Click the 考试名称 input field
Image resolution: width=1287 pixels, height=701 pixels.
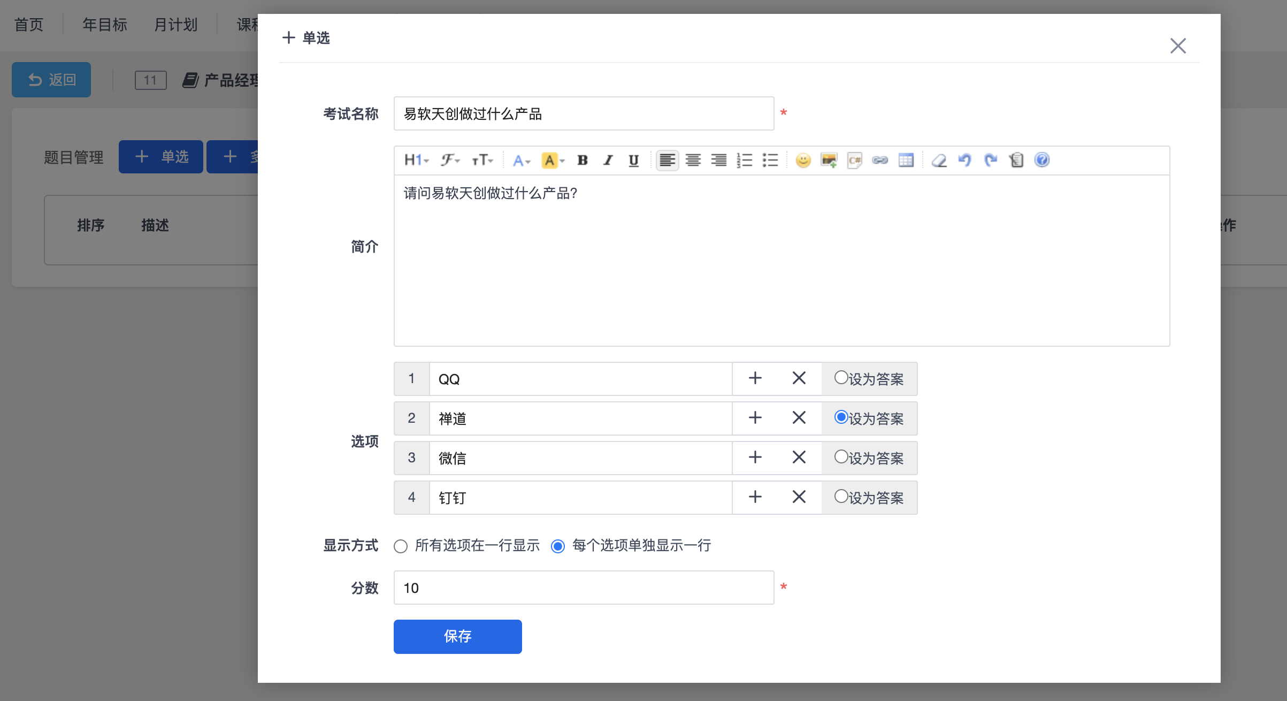(x=584, y=113)
